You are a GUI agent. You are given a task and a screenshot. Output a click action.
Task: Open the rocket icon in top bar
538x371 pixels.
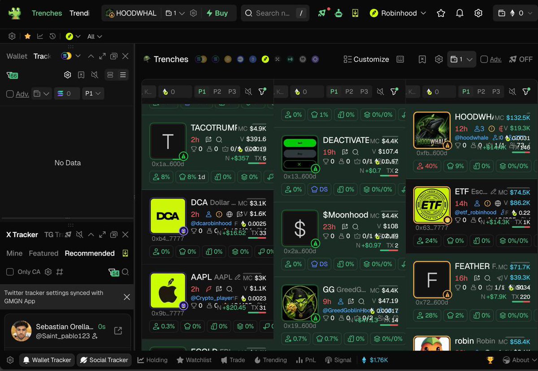[x=322, y=13]
